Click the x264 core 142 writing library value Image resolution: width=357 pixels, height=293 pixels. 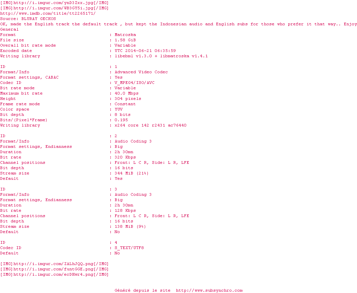point(151,125)
